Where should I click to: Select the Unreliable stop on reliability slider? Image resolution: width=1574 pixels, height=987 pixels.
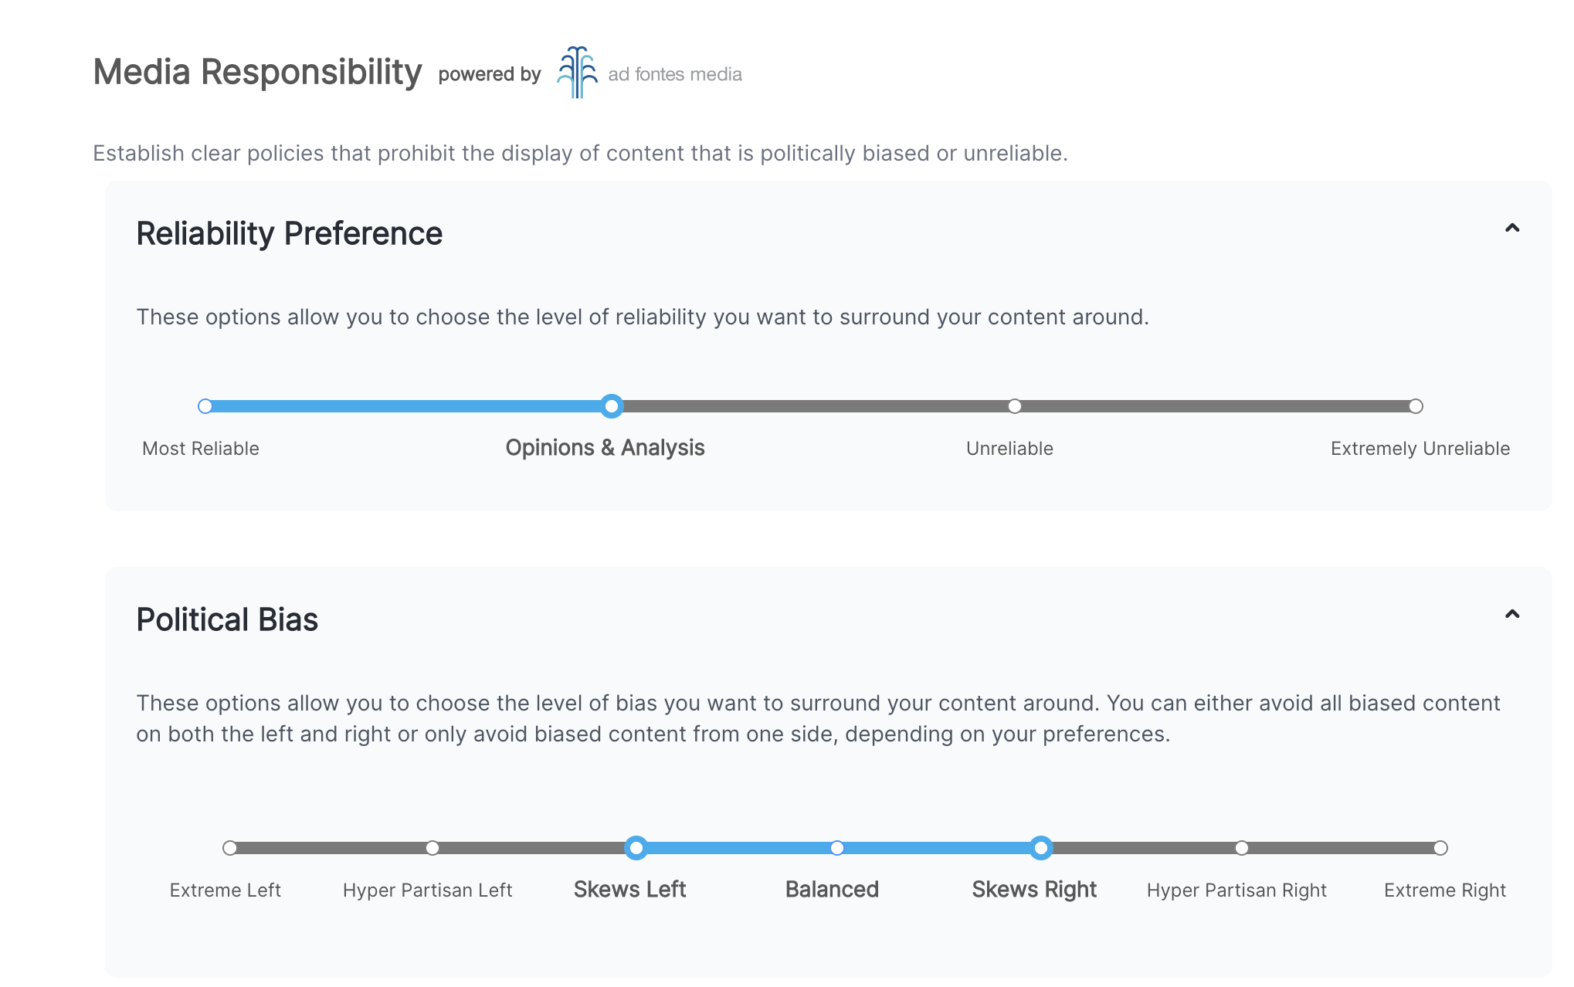tap(1015, 406)
